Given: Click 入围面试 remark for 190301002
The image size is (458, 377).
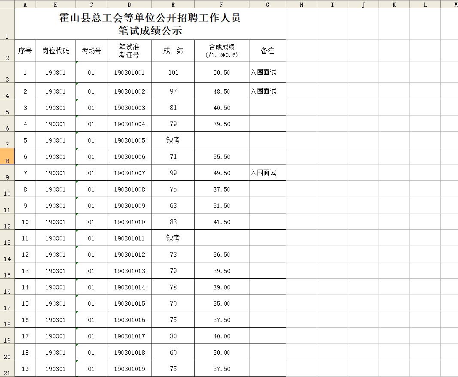Looking at the screenshot, I should [x=267, y=91].
